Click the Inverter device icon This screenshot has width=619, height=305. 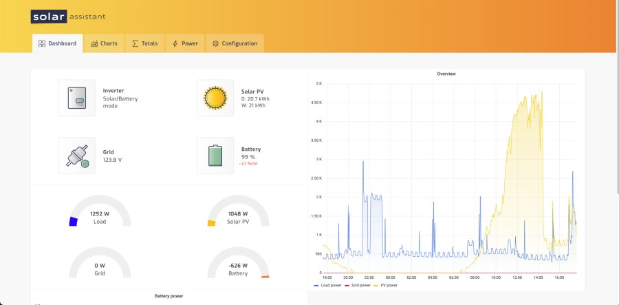77,98
